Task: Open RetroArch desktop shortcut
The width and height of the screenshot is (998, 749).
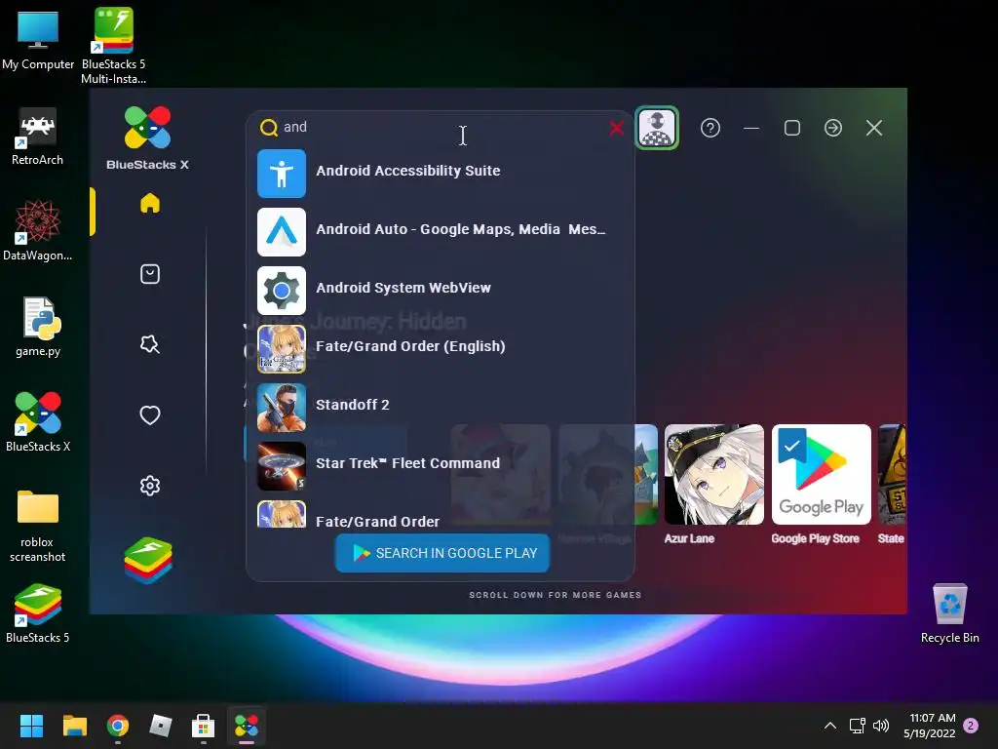Action: click(38, 137)
